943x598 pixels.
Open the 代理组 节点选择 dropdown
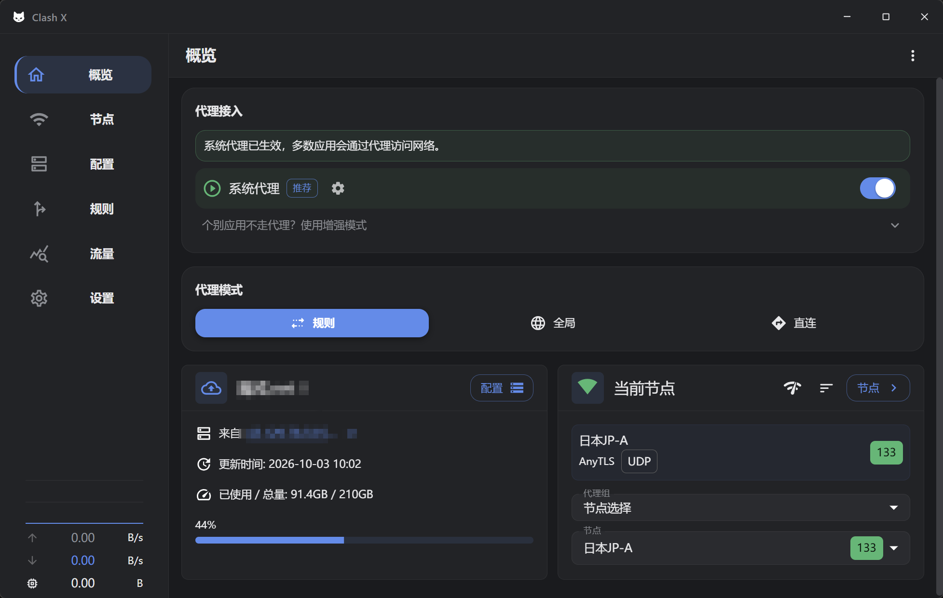[x=740, y=507]
